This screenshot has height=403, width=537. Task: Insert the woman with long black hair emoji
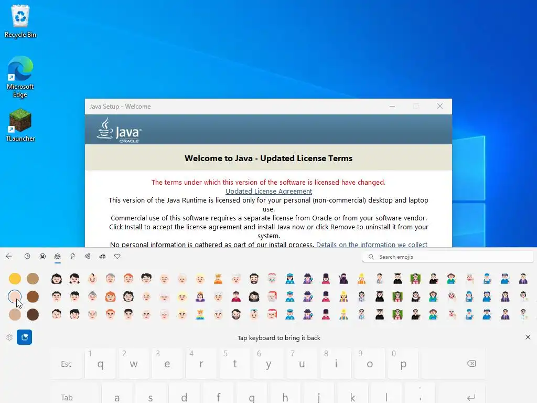click(57, 279)
